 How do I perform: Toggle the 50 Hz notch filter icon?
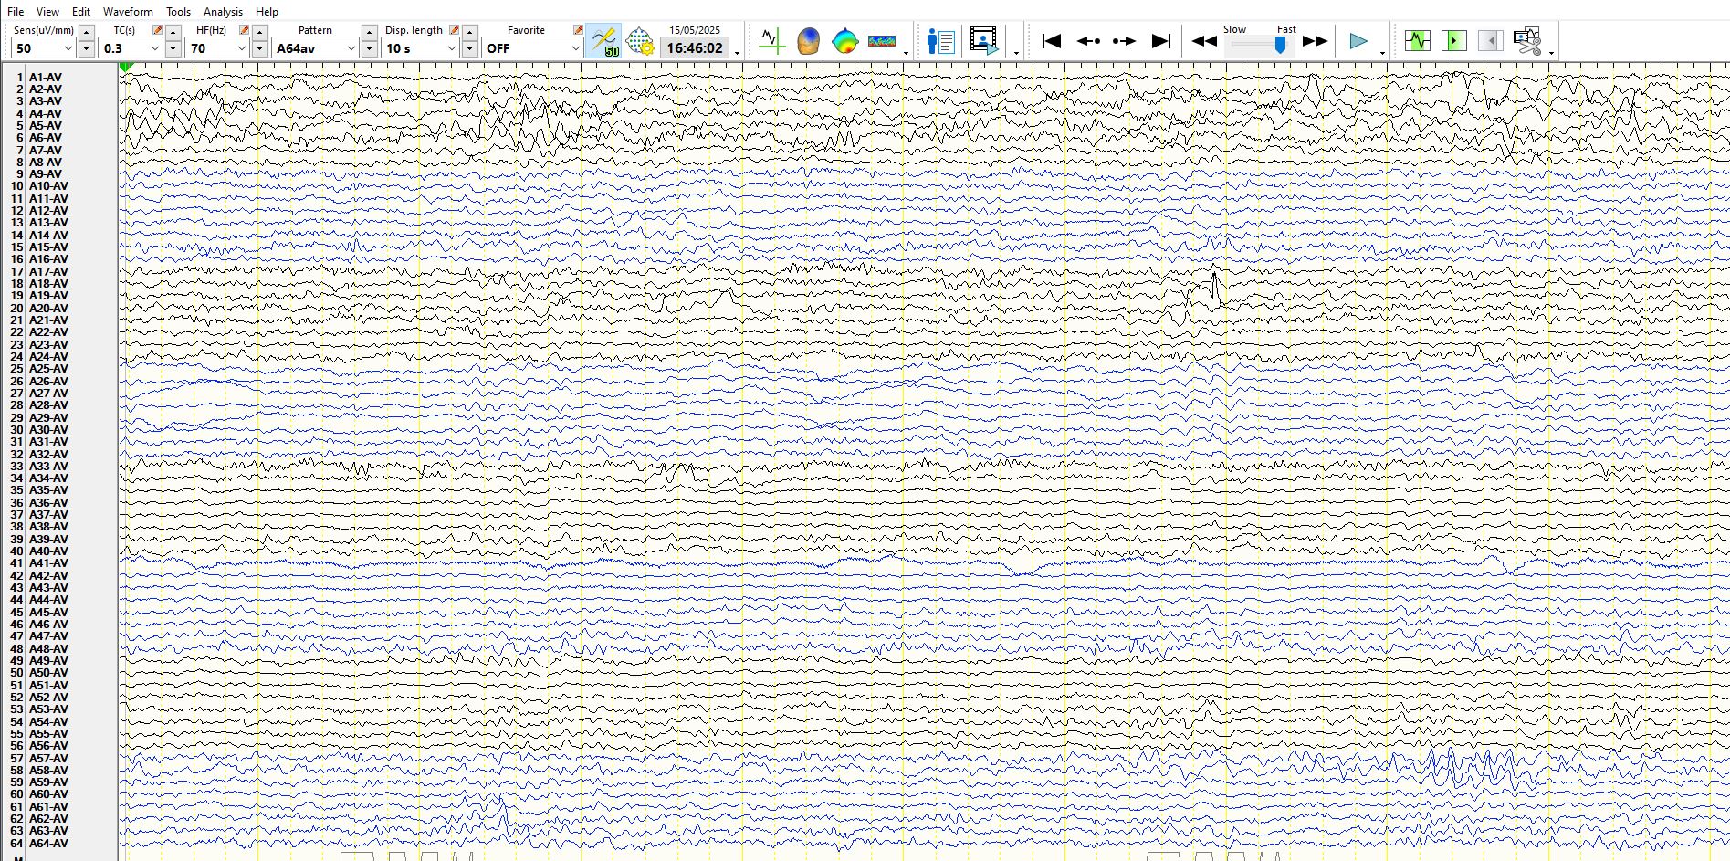603,41
